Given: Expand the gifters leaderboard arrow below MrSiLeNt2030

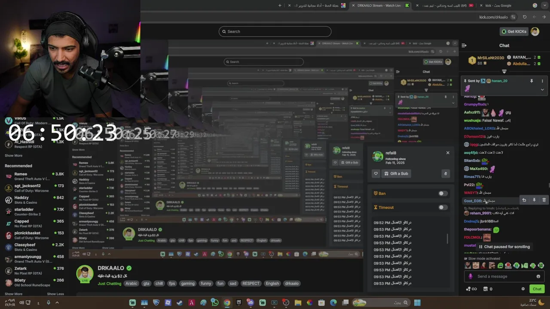Looking at the screenshot, I should click(504, 72).
